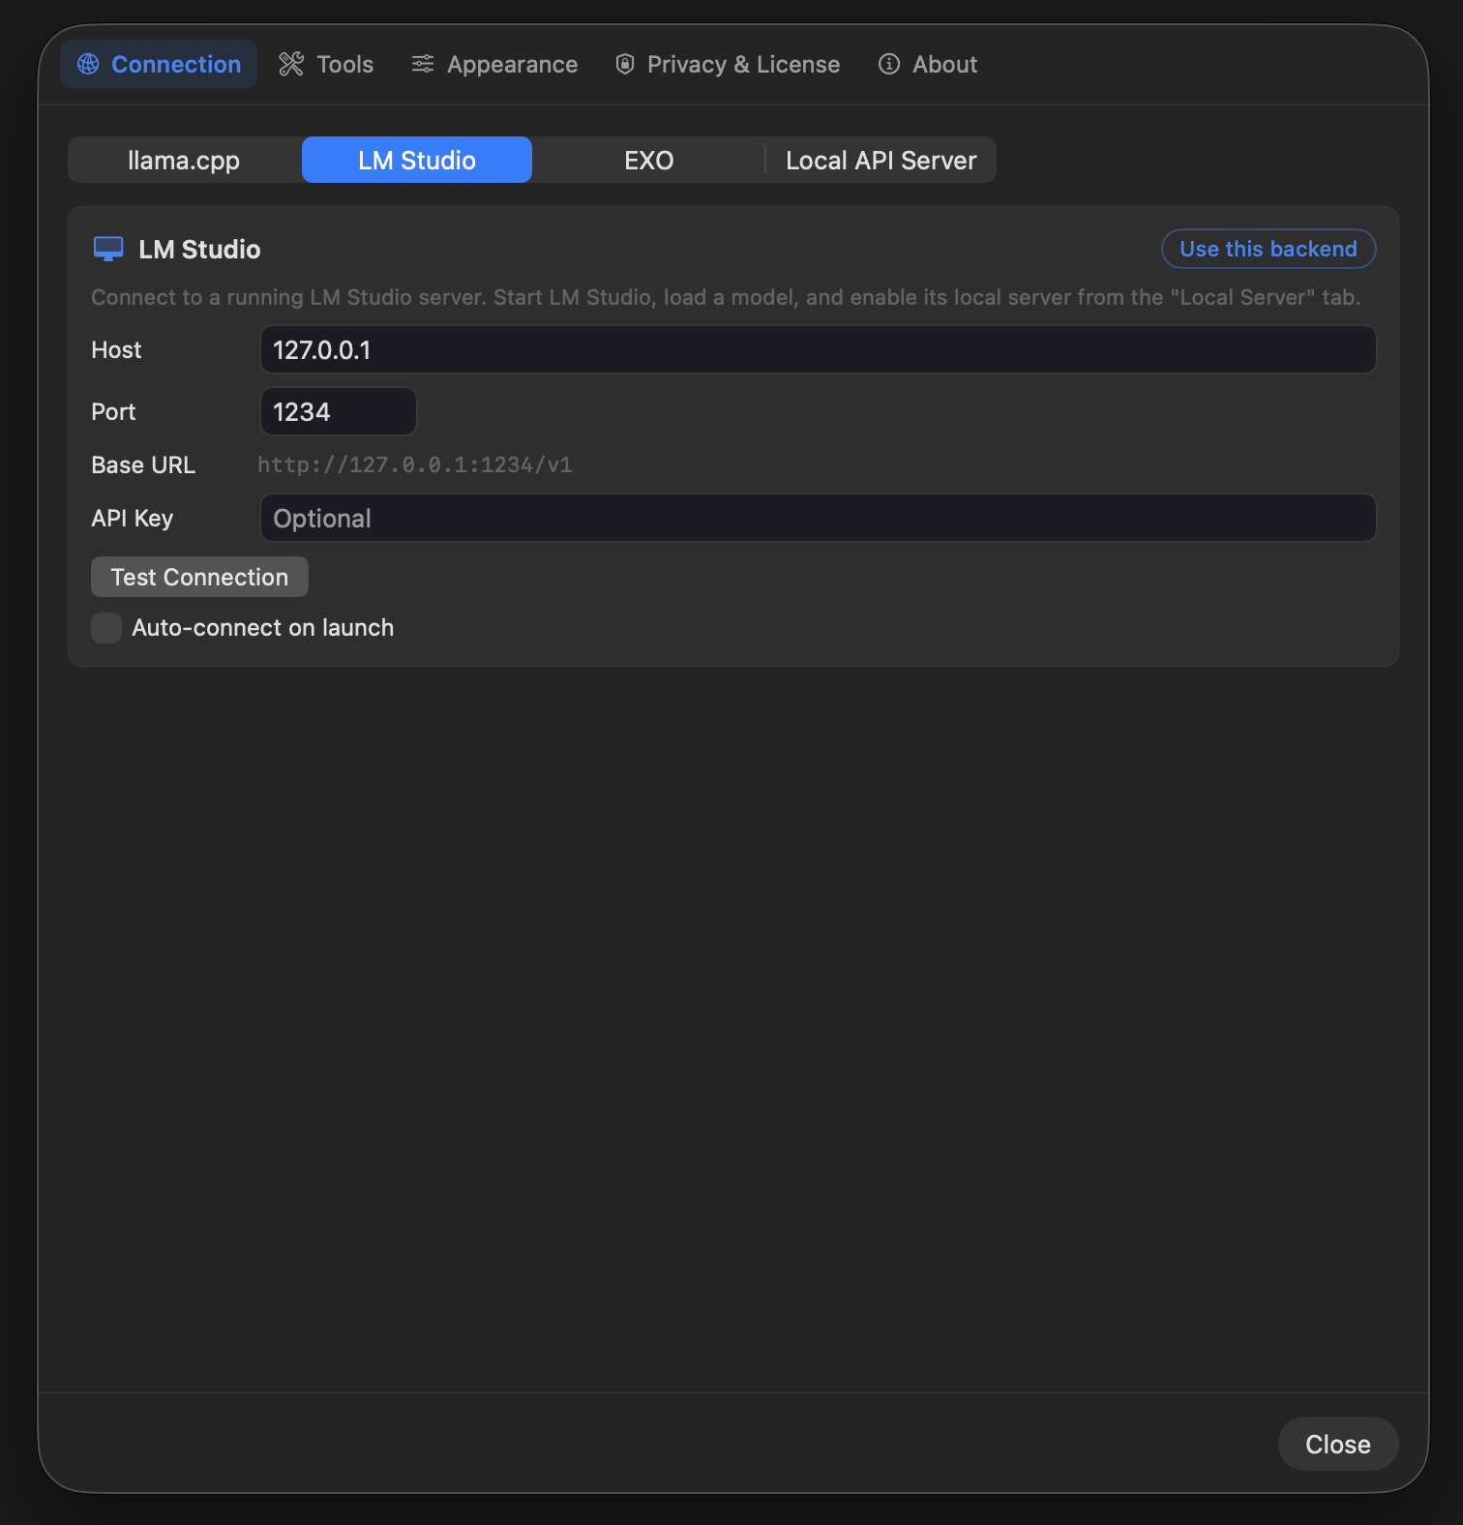The width and height of the screenshot is (1463, 1525).
Task: Click the Base URL http://127.0.0.1:1234/v1 text
Action: tap(415, 464)
